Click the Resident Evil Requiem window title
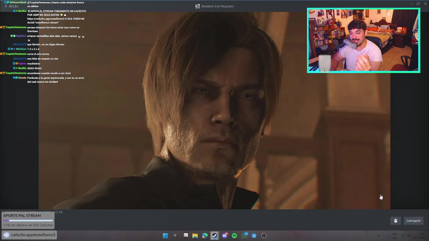 (217, 6)
